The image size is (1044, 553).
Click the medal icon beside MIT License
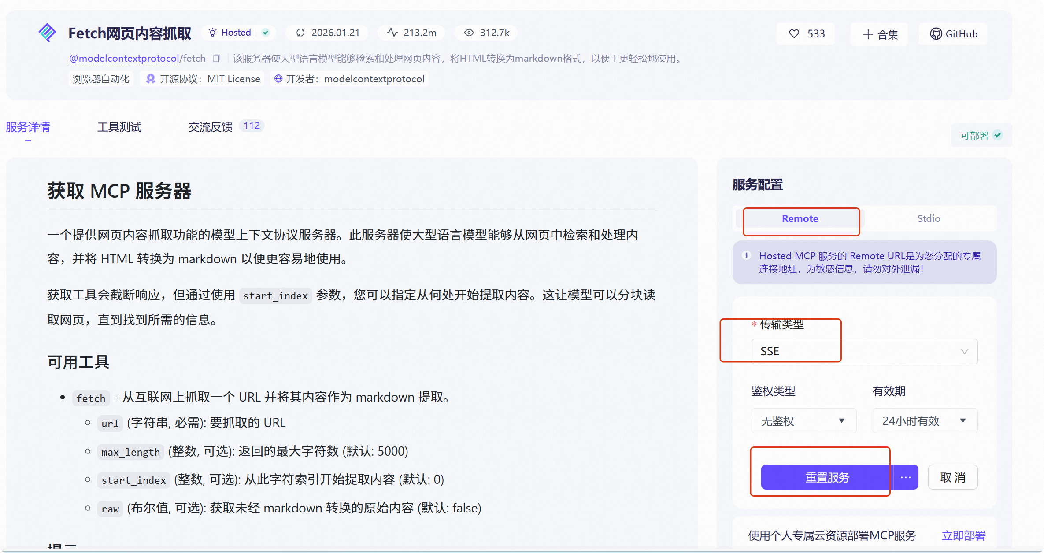(150, 78)
